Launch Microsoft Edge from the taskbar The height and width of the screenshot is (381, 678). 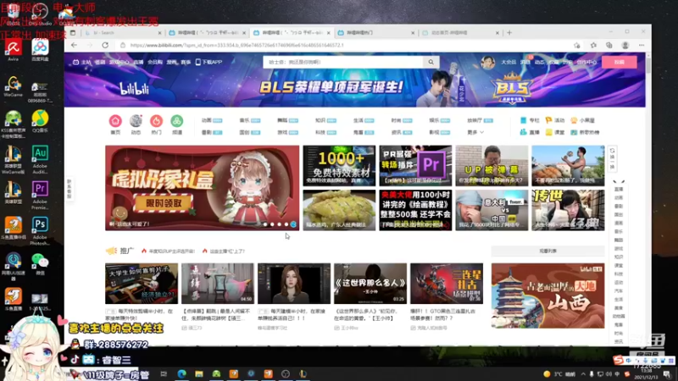tap(181, 373)
